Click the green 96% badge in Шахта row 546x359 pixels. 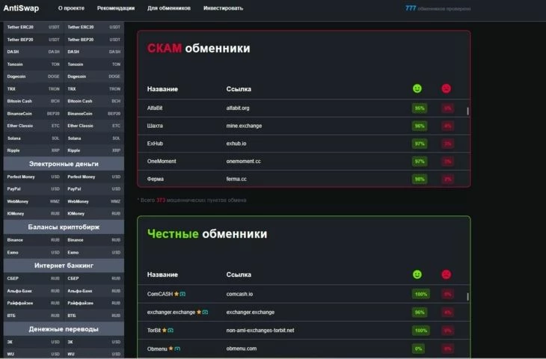coord(420,126)
